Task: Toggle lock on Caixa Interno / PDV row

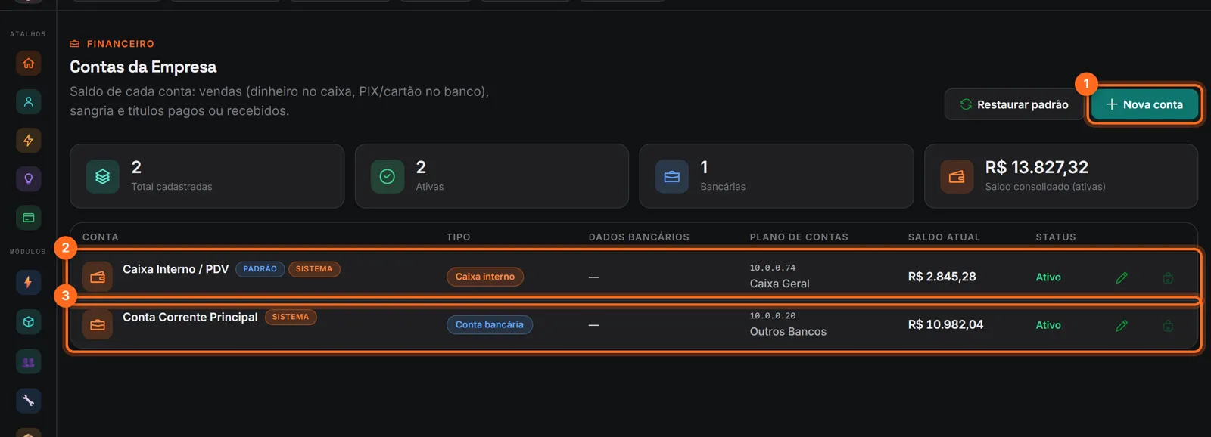Action: coord(1168,277)
